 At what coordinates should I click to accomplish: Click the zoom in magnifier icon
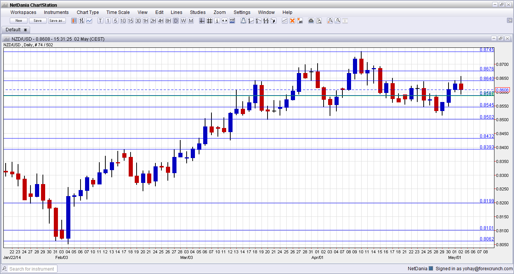pyautogui.click(x=330, y=21)
